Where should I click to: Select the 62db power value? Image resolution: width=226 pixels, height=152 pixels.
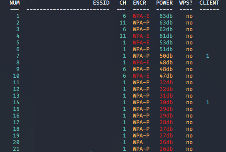point(166,29)
